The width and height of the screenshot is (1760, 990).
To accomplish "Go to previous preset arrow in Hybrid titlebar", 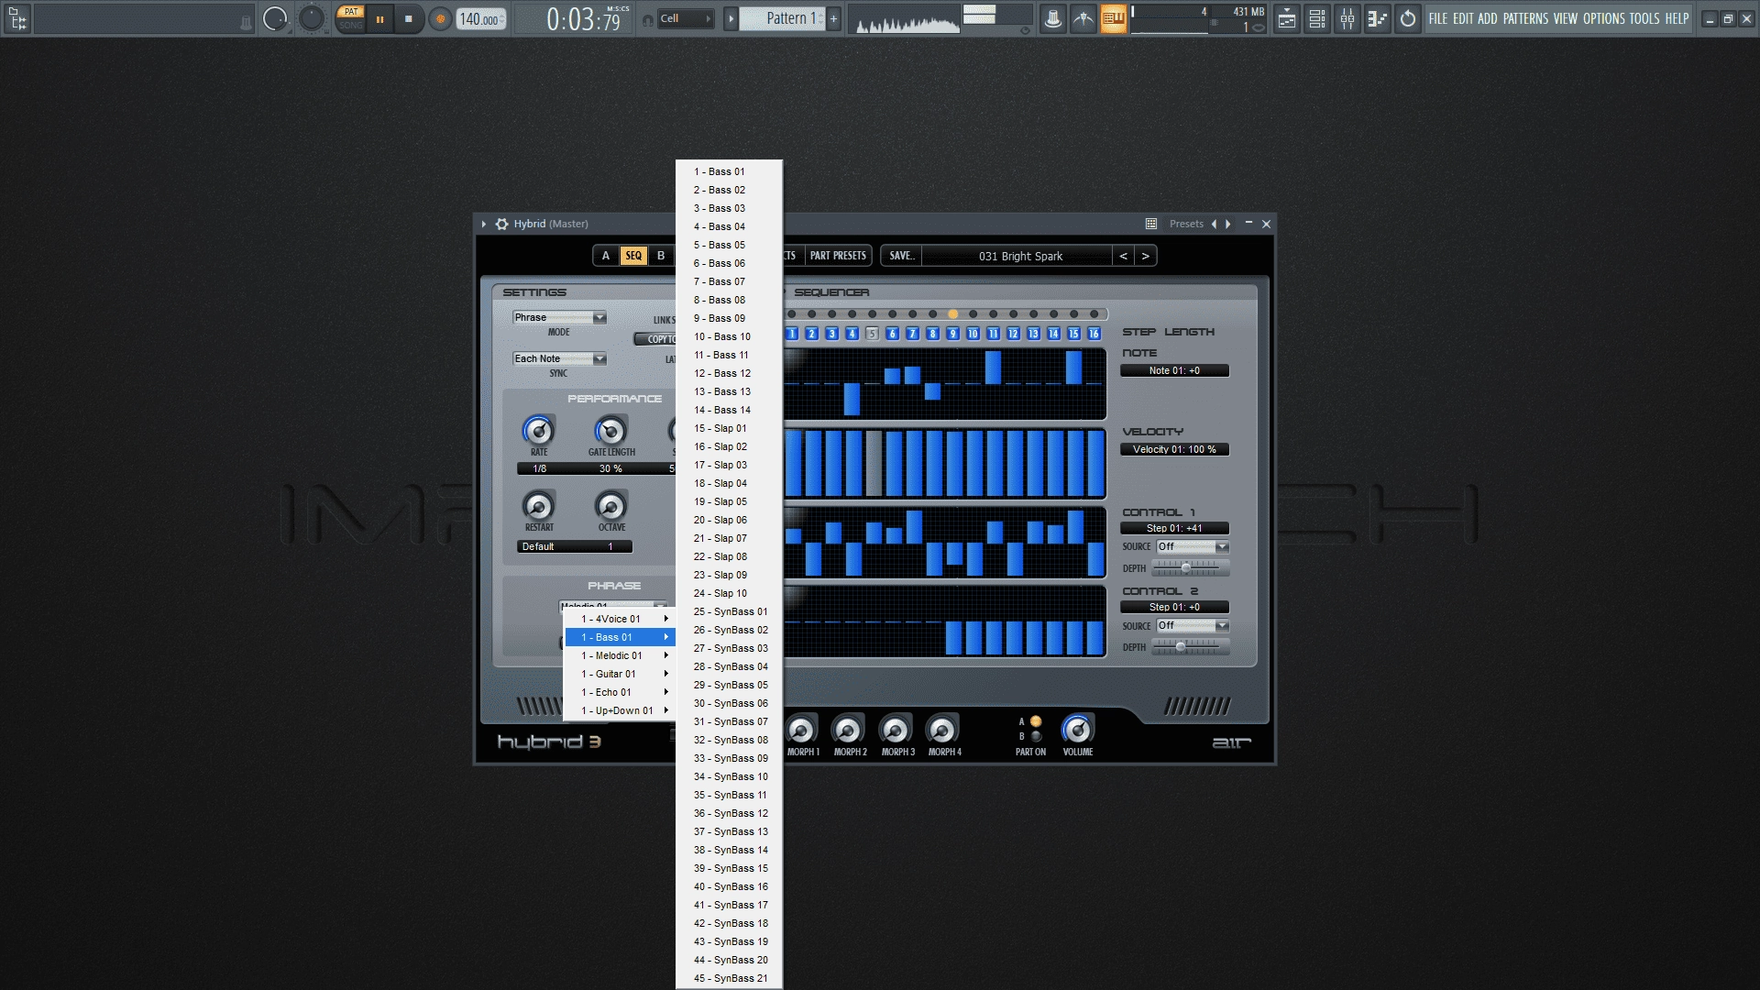I will (x=1214, y=224).
